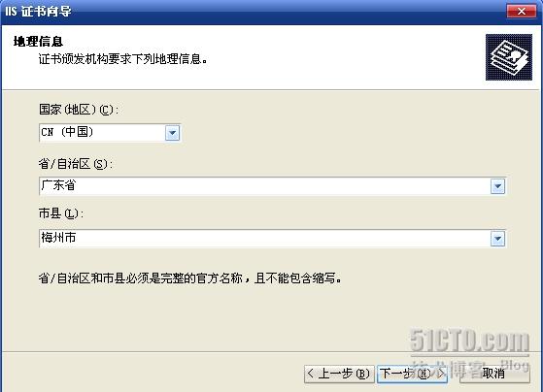Click the 下一步 (Next) button
The height and width of the screenshot is (392, 543).
coord(412,374)
